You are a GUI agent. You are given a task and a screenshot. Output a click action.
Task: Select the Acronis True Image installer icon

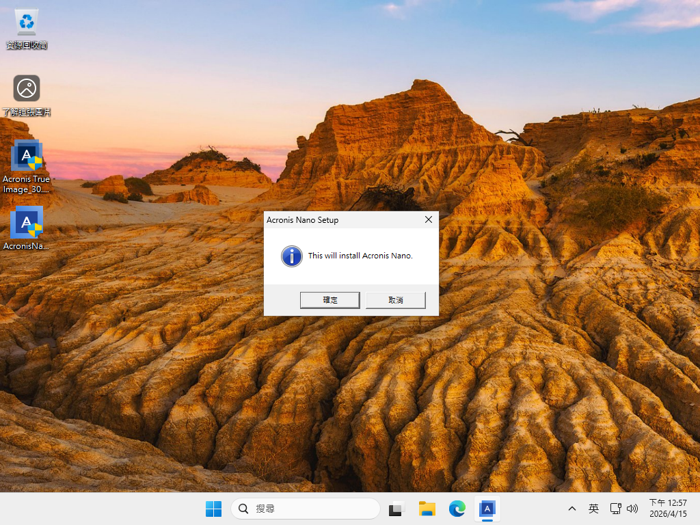tap(27, 157)
